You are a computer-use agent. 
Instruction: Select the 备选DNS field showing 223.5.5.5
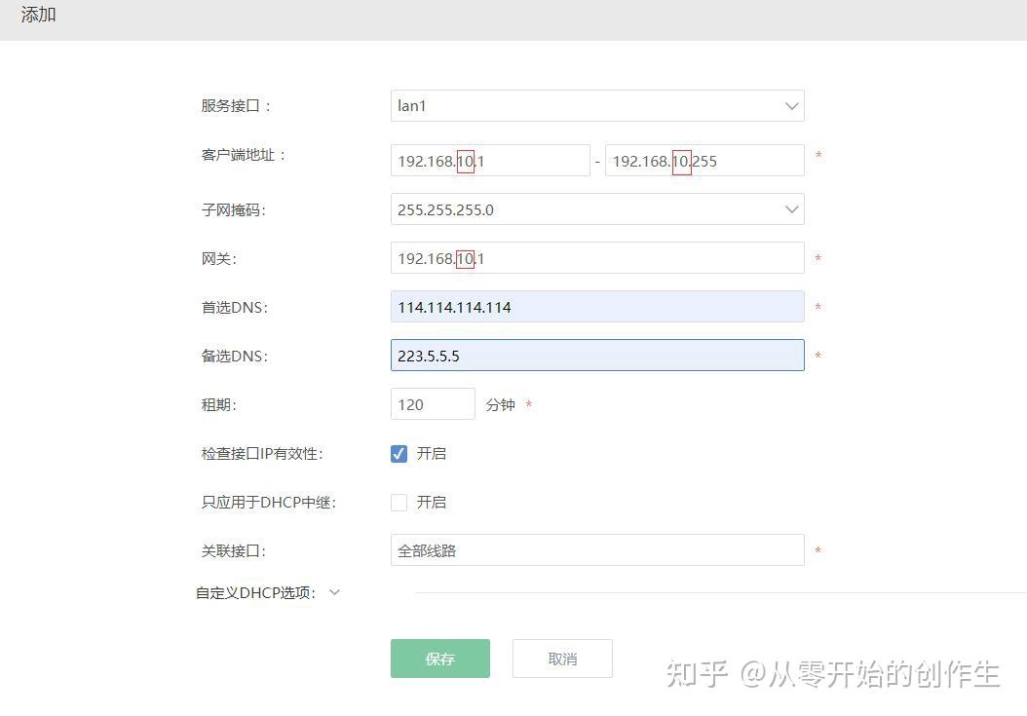[596, 355]
